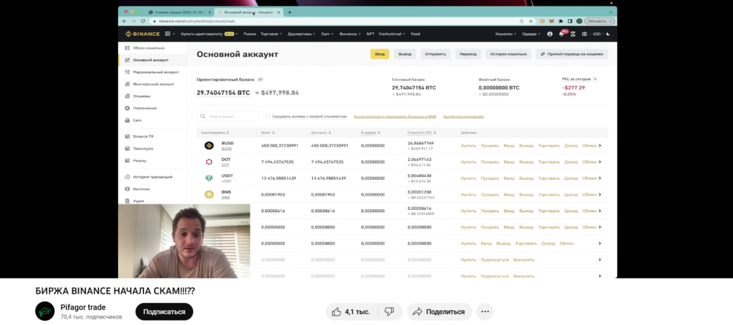Click the yellow Ввод deposit button
Image resolution: width=733 pixels, height=325 pixels.
click(x=379, y=54)
